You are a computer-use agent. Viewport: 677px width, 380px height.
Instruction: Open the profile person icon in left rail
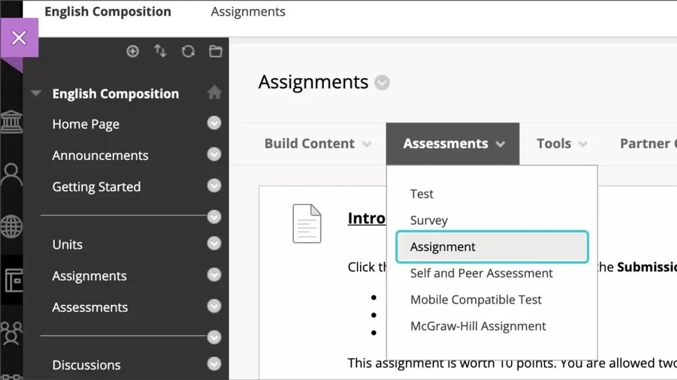click(x=11, y=175)
